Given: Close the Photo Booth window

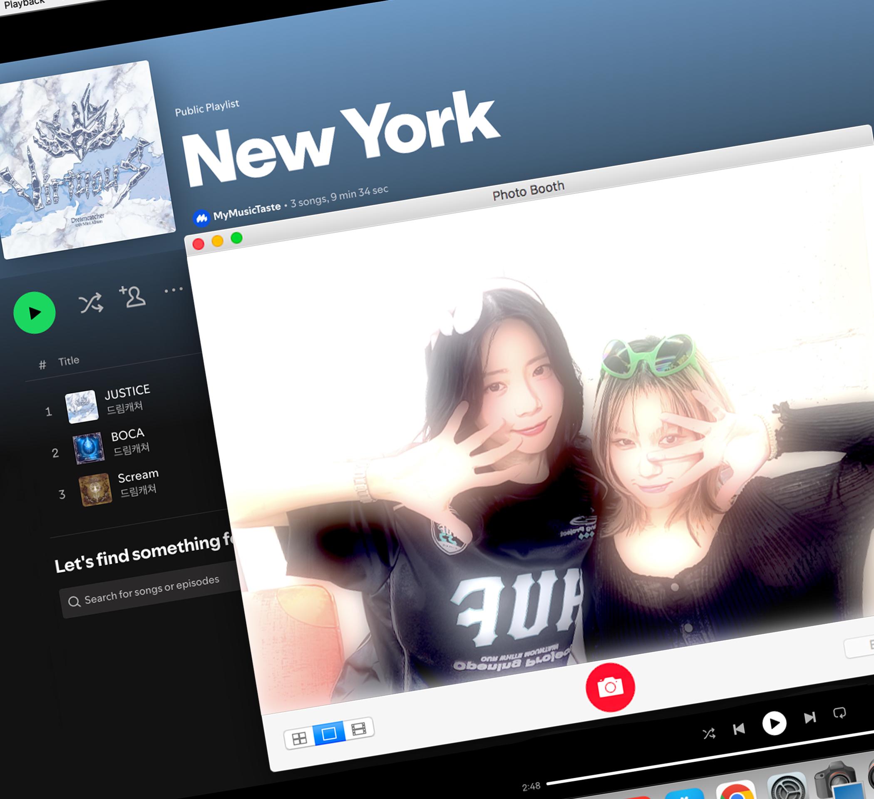Looking at the screenshot, I should click(198, 244).
